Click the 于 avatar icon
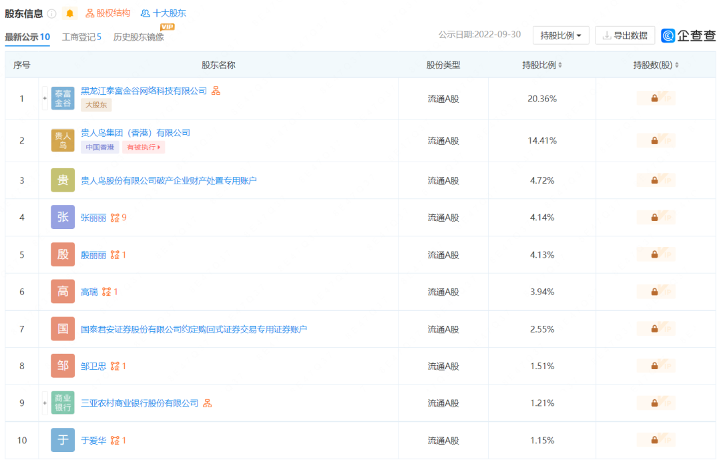 point(63,440)
